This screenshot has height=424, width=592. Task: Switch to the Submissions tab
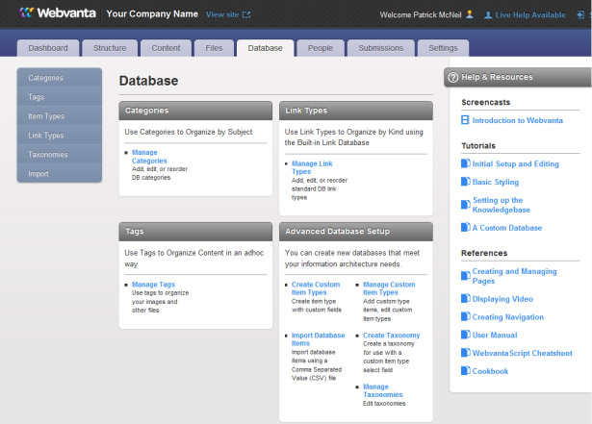[380, 48]
